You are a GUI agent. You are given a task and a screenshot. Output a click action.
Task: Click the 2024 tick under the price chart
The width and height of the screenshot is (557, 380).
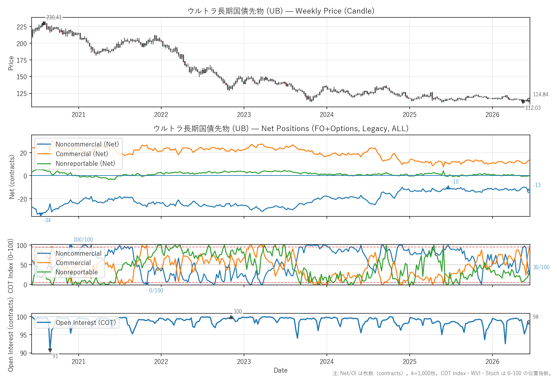[x=327, y=115]
